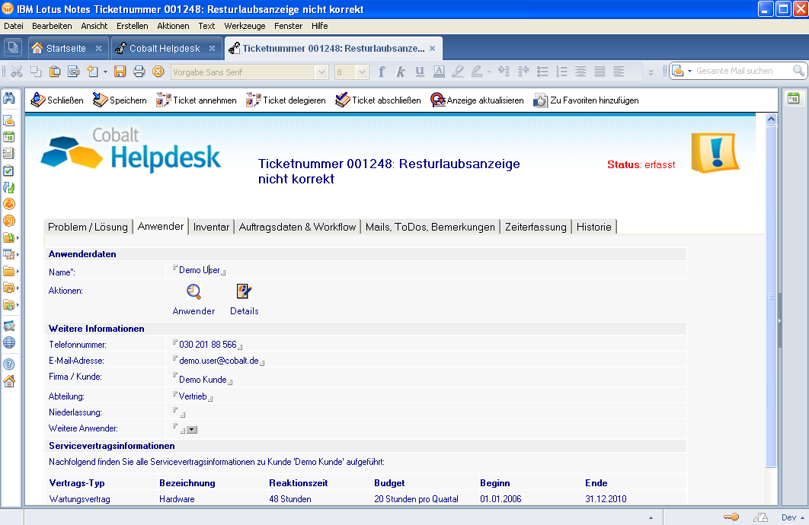Open the new document icon dropdown arrow
This screenshot has width=809, height=525.
pyautogui.click(x=105, y=72)
